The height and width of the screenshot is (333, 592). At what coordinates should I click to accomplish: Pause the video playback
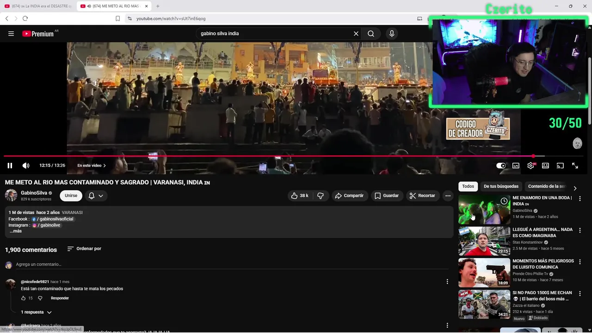(10, 166)
